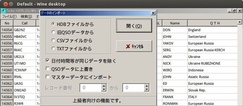Image resolution: width=243 pixels, height=106 pixels.
Task: Click name cell SERG
Action: (175, 50)
